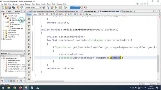The width and height of the screenshot is (161, 90).
Task: Close the AdministradorArray.java tab
Action: point(120,11)
